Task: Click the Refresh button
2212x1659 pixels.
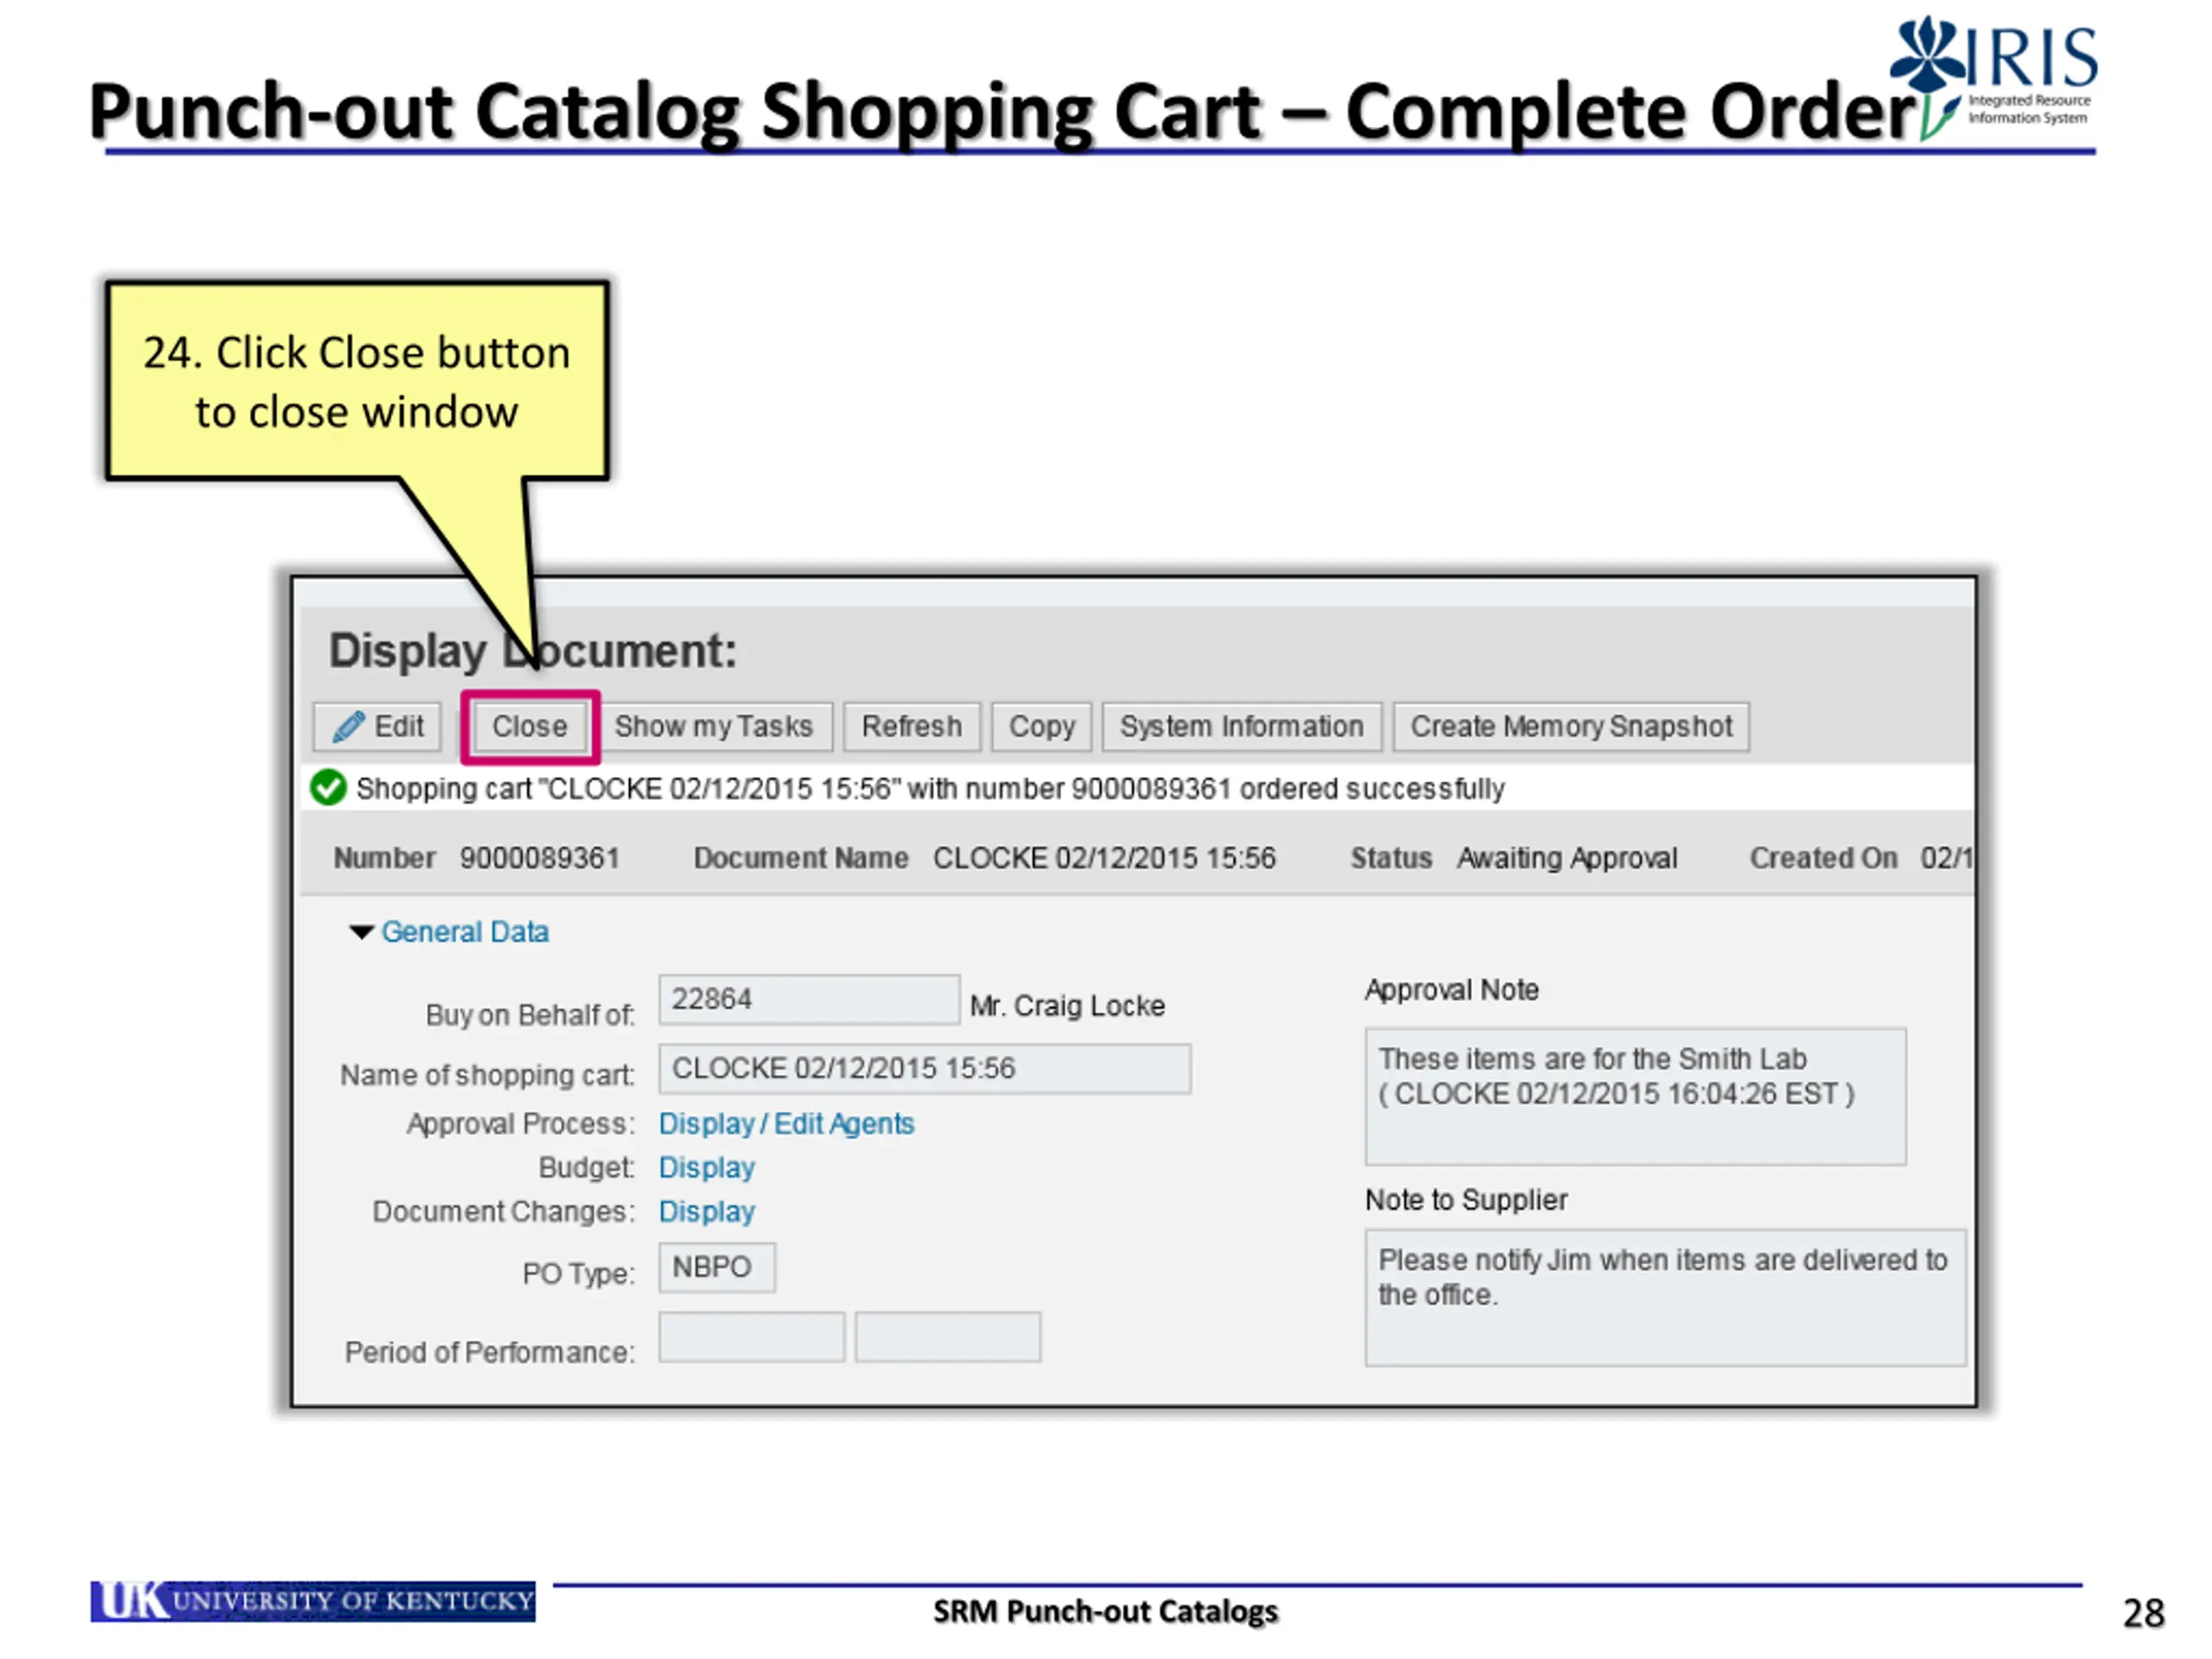Action: pos(912,726)
